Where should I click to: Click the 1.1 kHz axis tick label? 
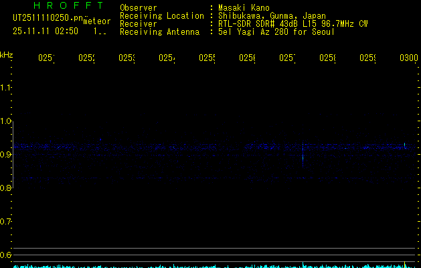coord(5,88)
